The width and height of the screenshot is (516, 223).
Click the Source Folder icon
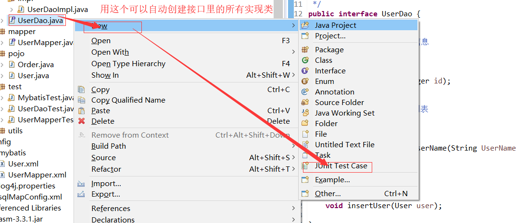tap(305, 103)
